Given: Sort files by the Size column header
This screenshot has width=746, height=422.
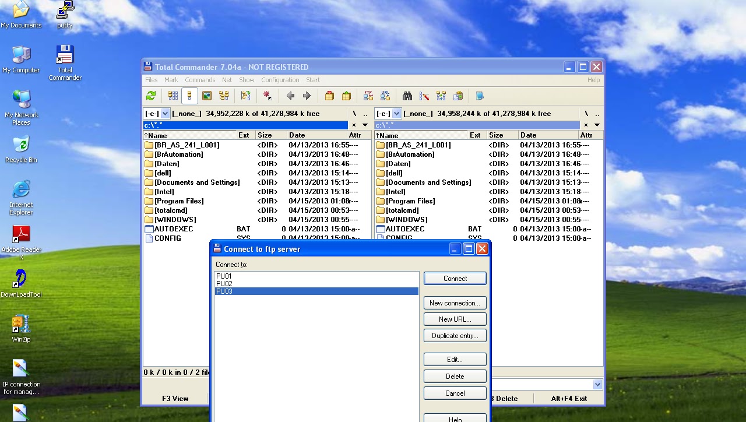Looking at the screenshot, I should pos(266,135).
